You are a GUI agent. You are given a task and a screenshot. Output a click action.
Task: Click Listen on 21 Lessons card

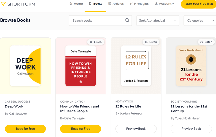coord(206,42)
